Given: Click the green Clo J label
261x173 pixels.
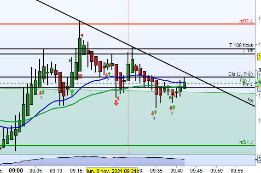Looking at the screenshot, I should coord(245,80).
